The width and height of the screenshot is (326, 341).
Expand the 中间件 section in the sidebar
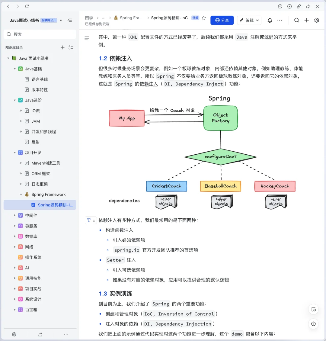[15, 215]
